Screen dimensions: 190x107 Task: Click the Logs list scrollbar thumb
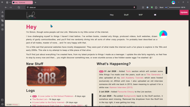point(93,100)
